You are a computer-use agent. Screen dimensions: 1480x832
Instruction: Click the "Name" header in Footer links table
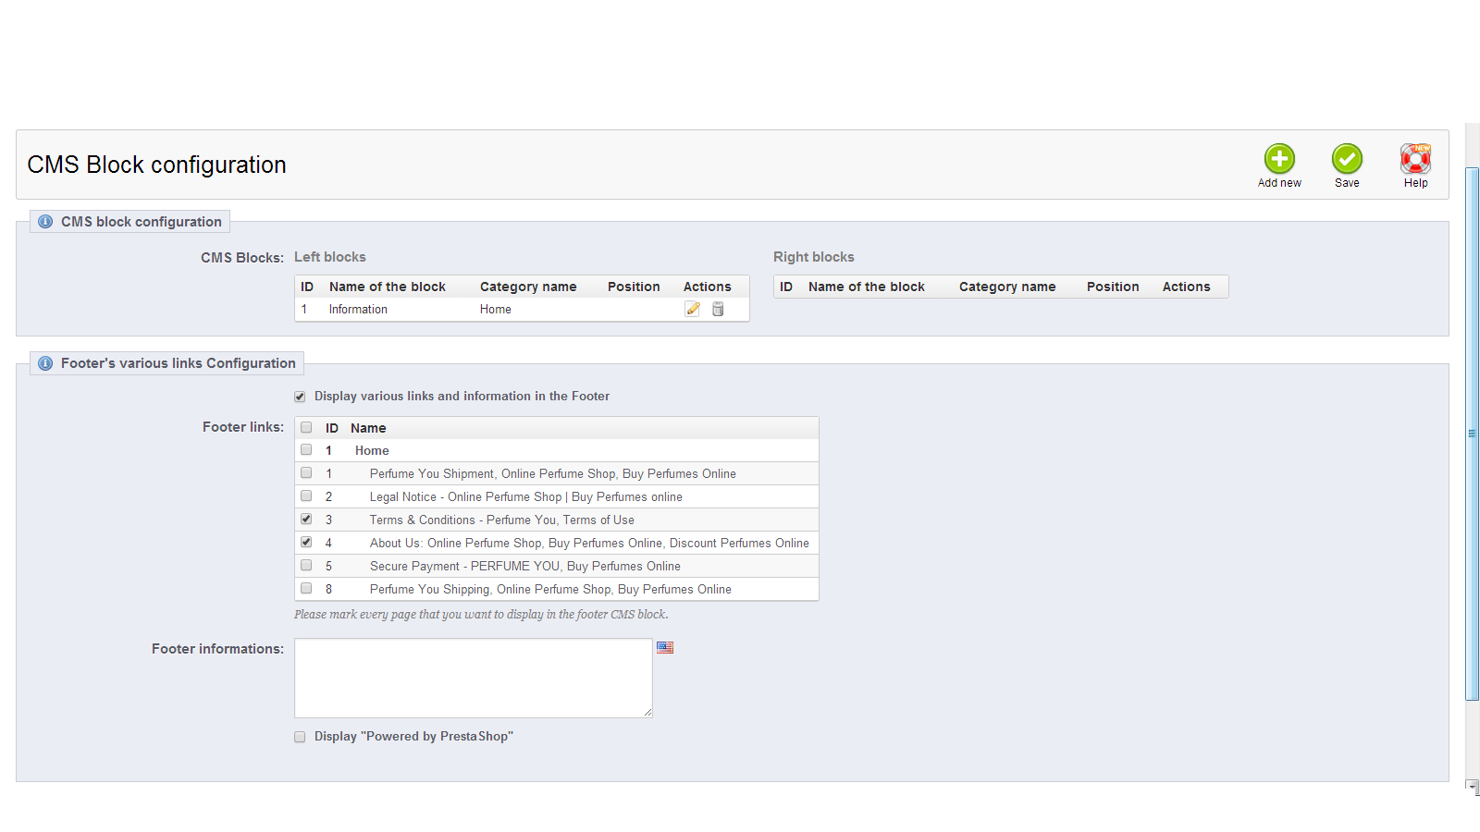pyautogui.click(x=368, y=428)
